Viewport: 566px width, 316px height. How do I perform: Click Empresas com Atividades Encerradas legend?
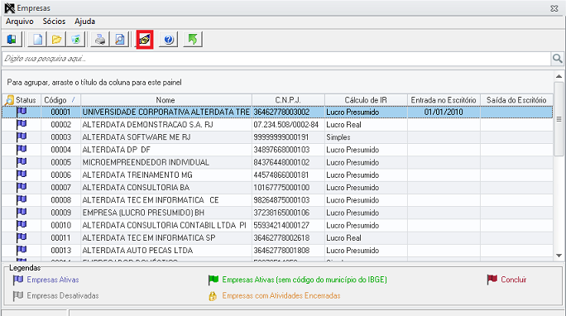coord(281,295)
